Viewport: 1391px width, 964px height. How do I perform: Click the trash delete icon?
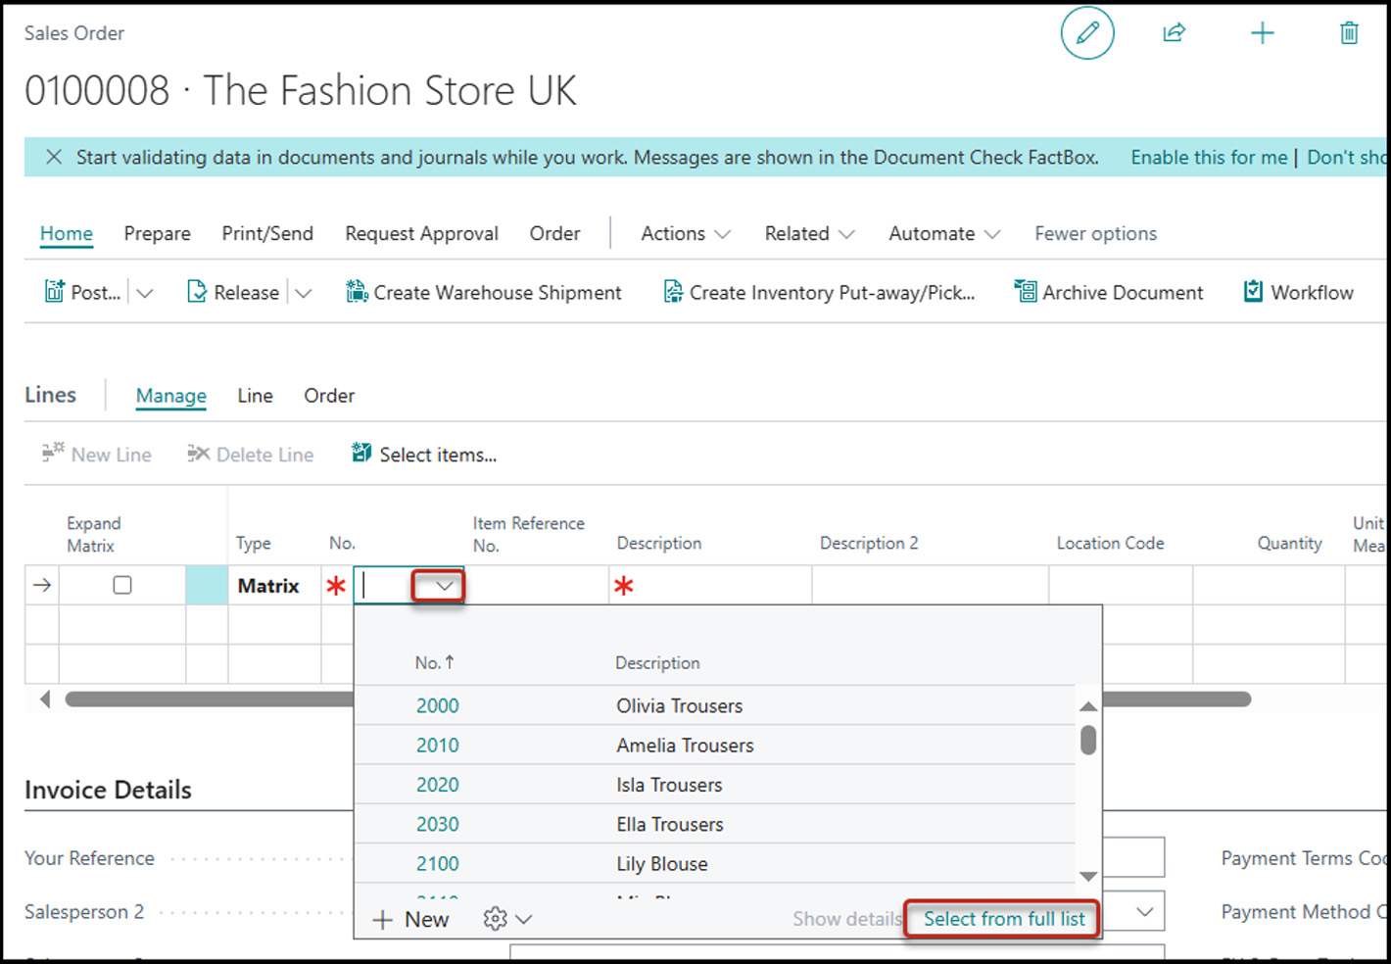[1349, 33]
